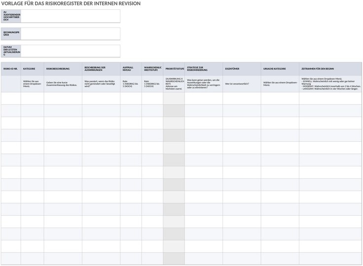
Task: Click the 'Datum der letzten Aktualisierung' label
Action: point(11,51)
